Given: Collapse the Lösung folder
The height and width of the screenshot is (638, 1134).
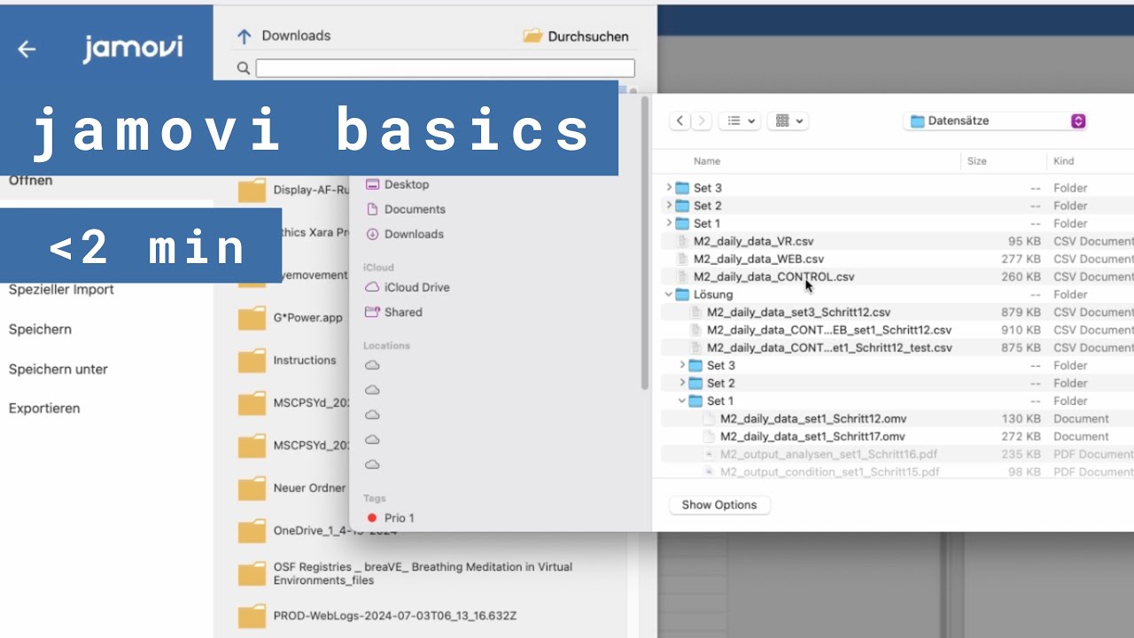Looking at the screenshot, I should 669,294.
